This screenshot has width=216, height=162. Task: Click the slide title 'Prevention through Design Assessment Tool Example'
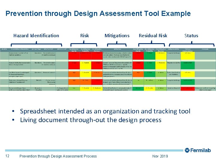98,13
